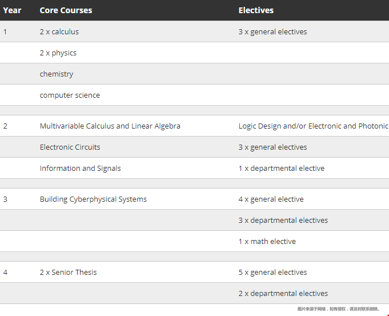The image size is (389, 316).
Task: Click the "2 x departmental electives" cell
Action: (x=283, y=294)
